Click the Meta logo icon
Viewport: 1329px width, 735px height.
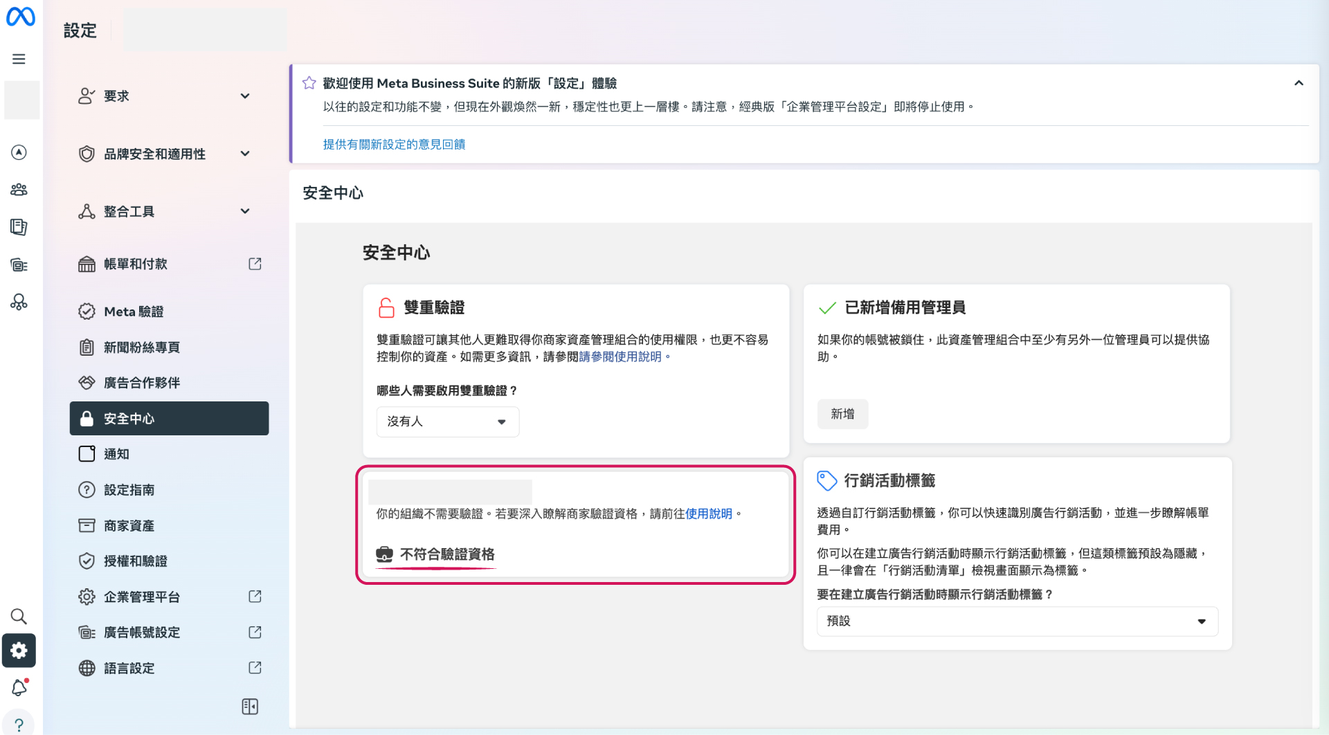20,17
